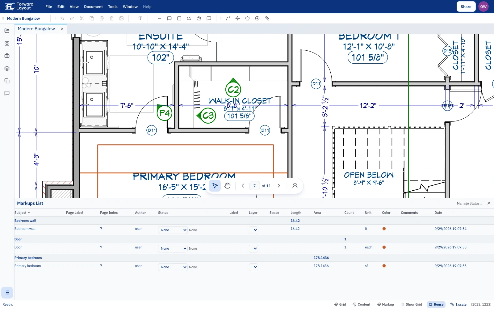Image resolution: width=494 pixels, height=309 pixels.
Task: Select the Text tool in toolbar
Action: pos(140,19)
